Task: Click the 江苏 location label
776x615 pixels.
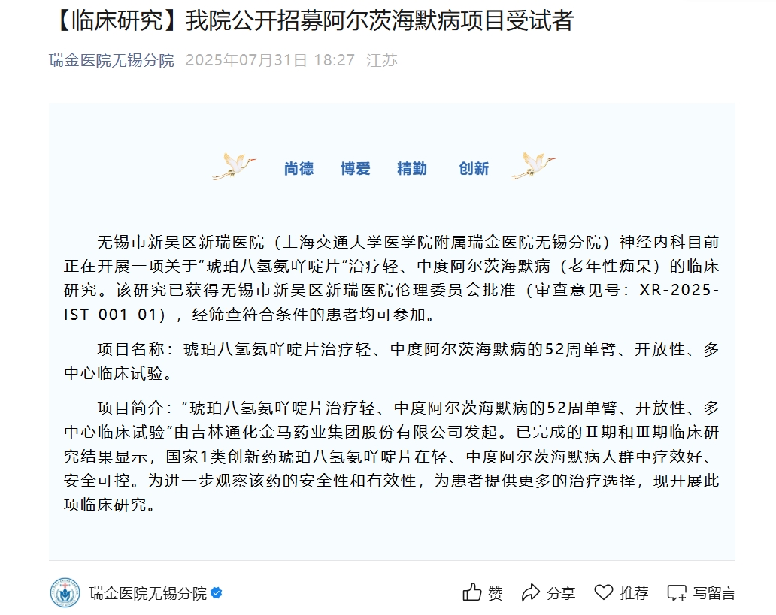Action: coord(381,60)
